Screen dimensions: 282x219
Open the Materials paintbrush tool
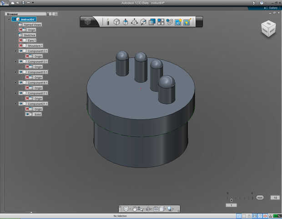click(x=187, y=22)
